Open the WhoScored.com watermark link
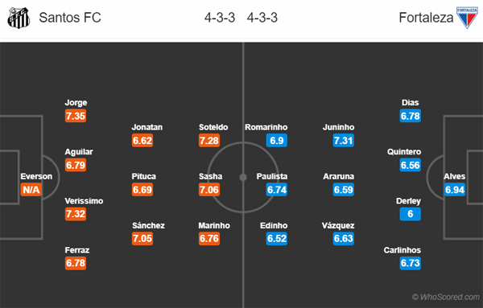 click(446, 297)
